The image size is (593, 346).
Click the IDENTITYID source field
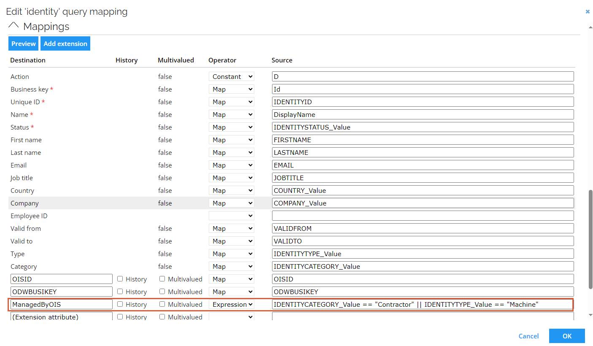click(x=423, y=102)
